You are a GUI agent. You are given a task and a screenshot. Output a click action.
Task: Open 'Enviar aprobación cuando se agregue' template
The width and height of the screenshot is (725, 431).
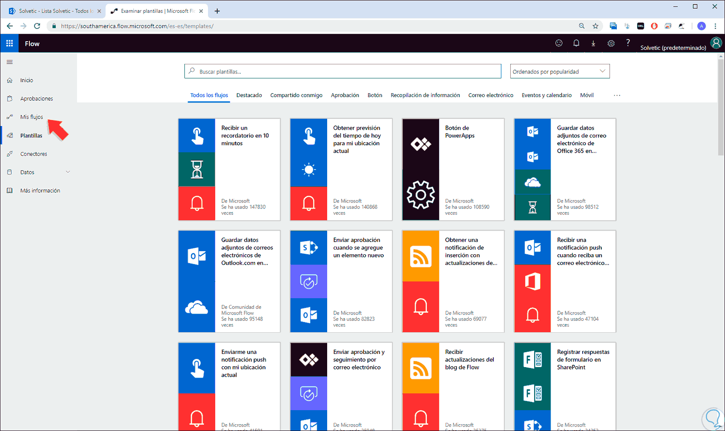tap(341, 281)
